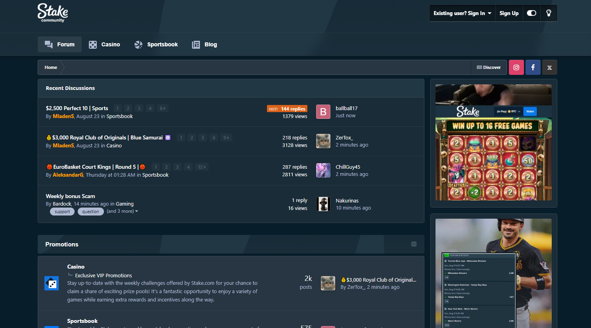Viewport: 591px width, 328px height.
Task: Click the lightbulb icon in header
Action: (x=549, y=13)
